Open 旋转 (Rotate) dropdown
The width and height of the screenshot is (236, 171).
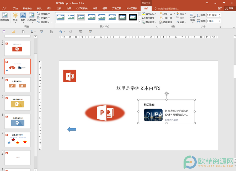pyautogui.click(x=181, y=22)
